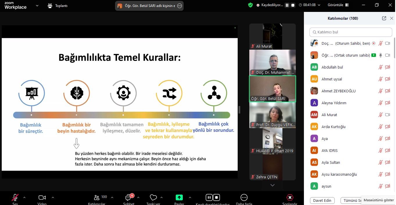Click the green encryption shield icon
Image resolution: width=396 pixels, height=205 pixels.
click(250, 5)
